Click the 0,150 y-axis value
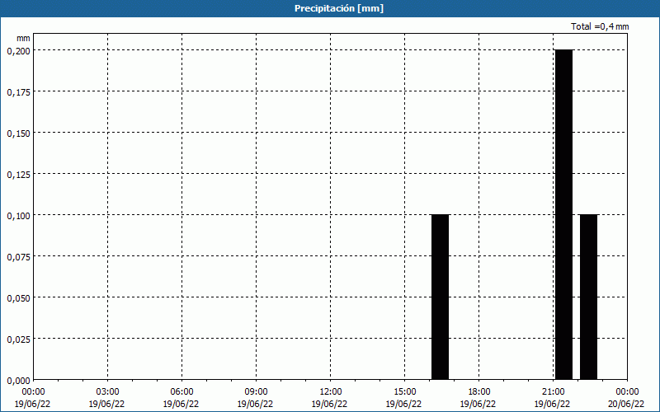The height and width of the screenshot is (412, 660). tap(18, 133)
